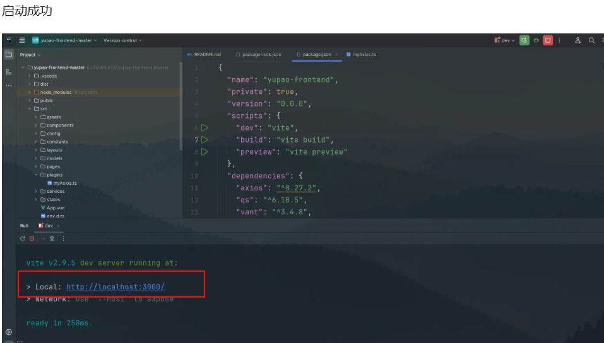Select the config folder
Screen dimensions: 604x343
(x=50, y=134)
